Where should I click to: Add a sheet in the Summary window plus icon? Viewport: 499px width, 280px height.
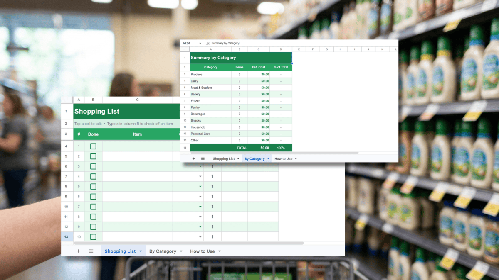[193, 158]
